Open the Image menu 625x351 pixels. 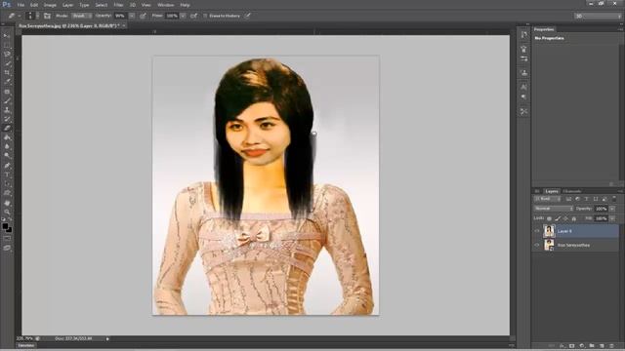pyautogui.click(x=50, y=5)
